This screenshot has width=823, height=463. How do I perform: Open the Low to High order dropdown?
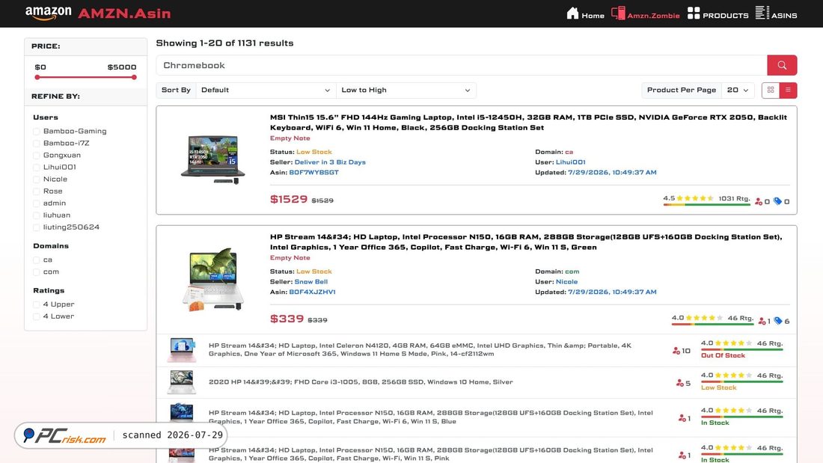pos(406,91)
